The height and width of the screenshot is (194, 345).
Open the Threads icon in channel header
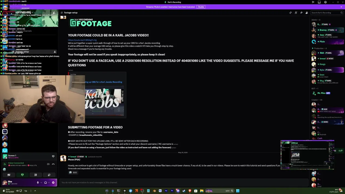tap(290, 13)
